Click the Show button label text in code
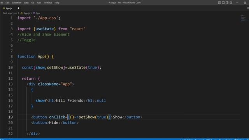This screenshot has height=140, width=249. click(x=117, y=117)
